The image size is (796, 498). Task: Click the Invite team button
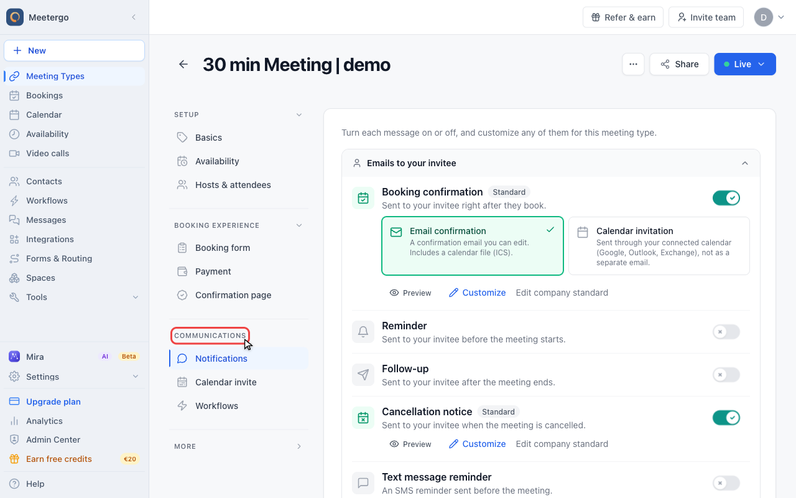click(706, 17)
